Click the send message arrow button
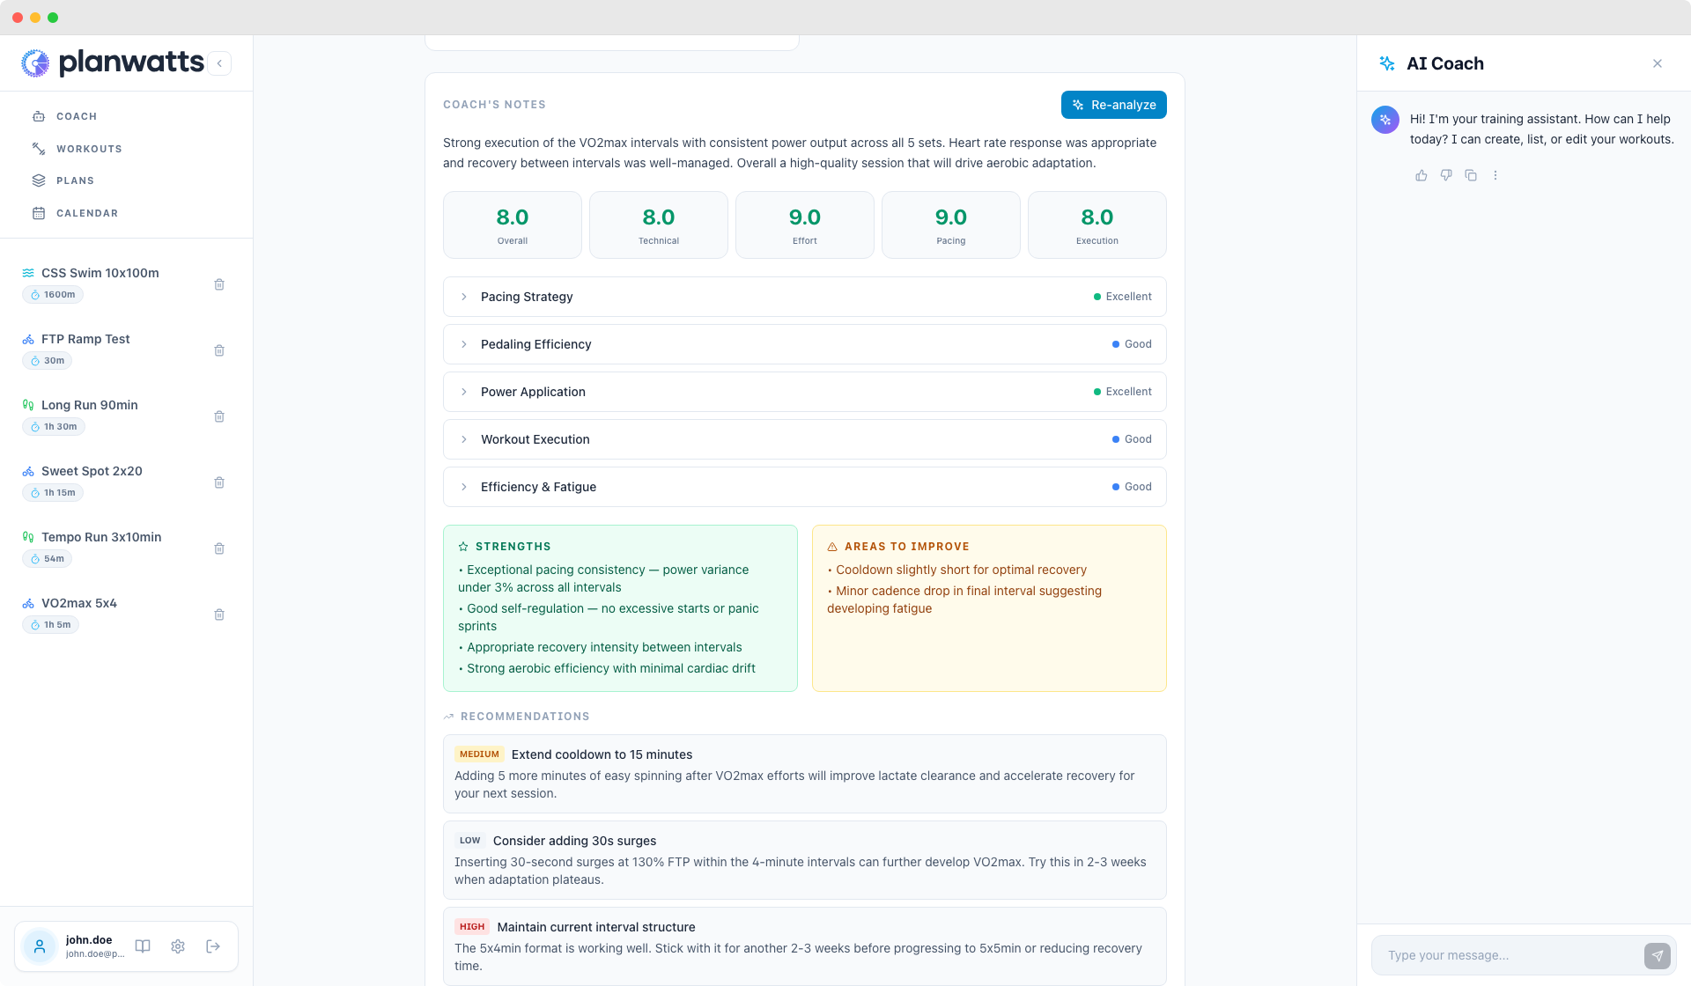Screen dimensions: 1691x986 [x=1658, y=955]
